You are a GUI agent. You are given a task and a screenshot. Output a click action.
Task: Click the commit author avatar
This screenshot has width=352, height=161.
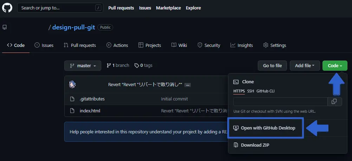coord(72,85)
